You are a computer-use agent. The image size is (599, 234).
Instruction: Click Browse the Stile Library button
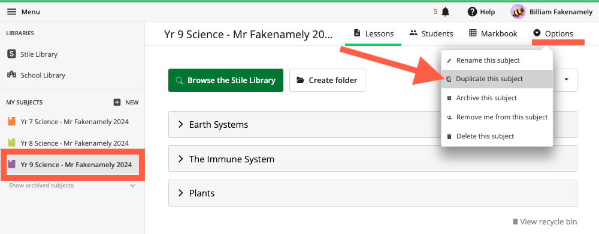226,80
